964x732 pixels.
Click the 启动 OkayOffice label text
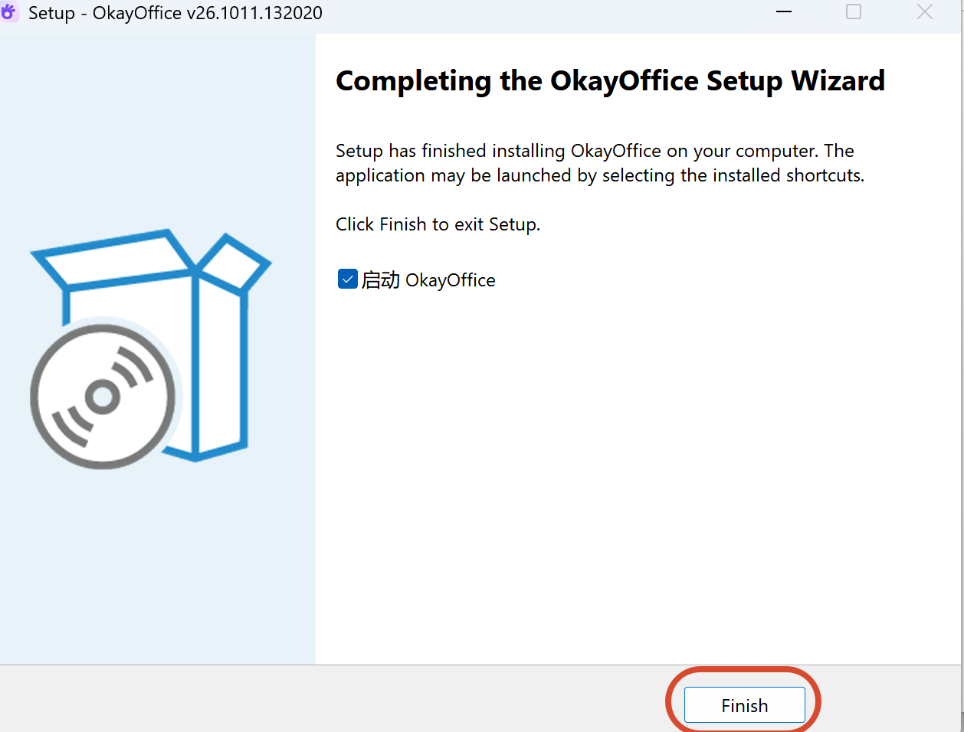coord(428,280)
